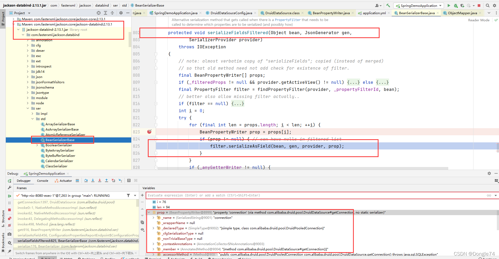The height and width of the screenshot is (259, 499).
Task: Collapse all in Project panel toolbar
Action: (112, 13)
